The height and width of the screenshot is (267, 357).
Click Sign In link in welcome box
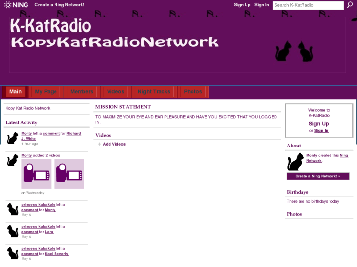click(x=321, y=131)
